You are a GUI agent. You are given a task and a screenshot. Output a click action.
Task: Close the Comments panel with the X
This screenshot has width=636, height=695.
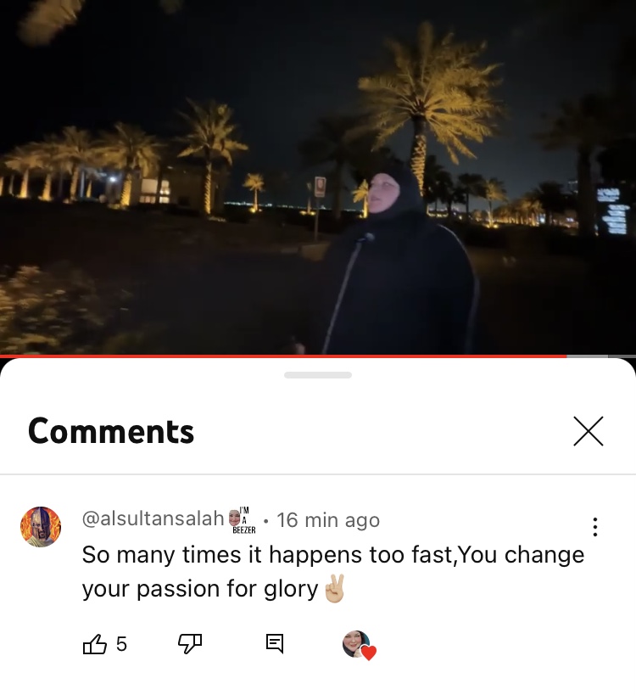pos(589,431)
